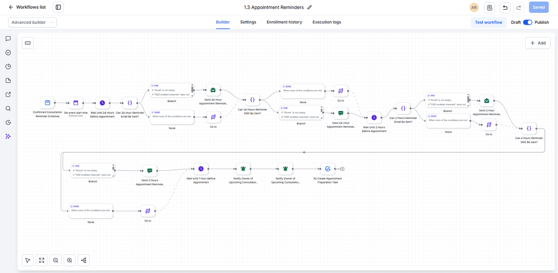The width and height of the screenshot is (558, 273).
Task: Open the Enrollment history tab
Action: tap(284, 22)
